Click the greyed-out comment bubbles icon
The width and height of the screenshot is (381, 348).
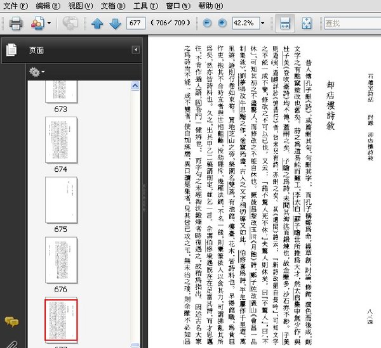70,23
